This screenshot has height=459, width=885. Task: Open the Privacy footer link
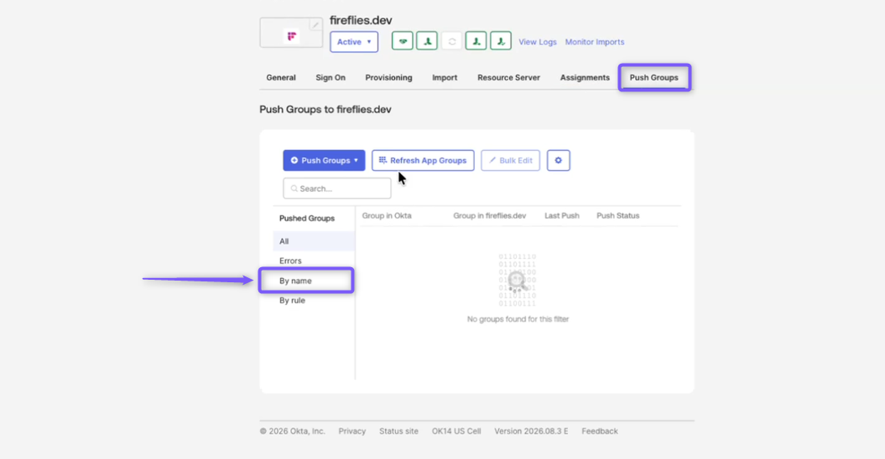click(x=352, y=431)
